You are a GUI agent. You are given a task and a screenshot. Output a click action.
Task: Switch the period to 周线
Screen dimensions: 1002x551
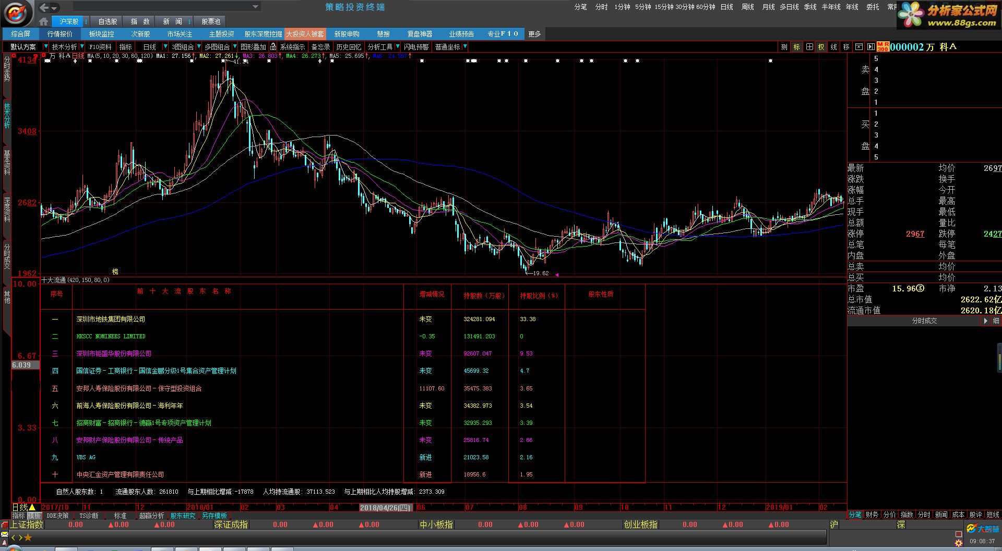coord(748,7)
